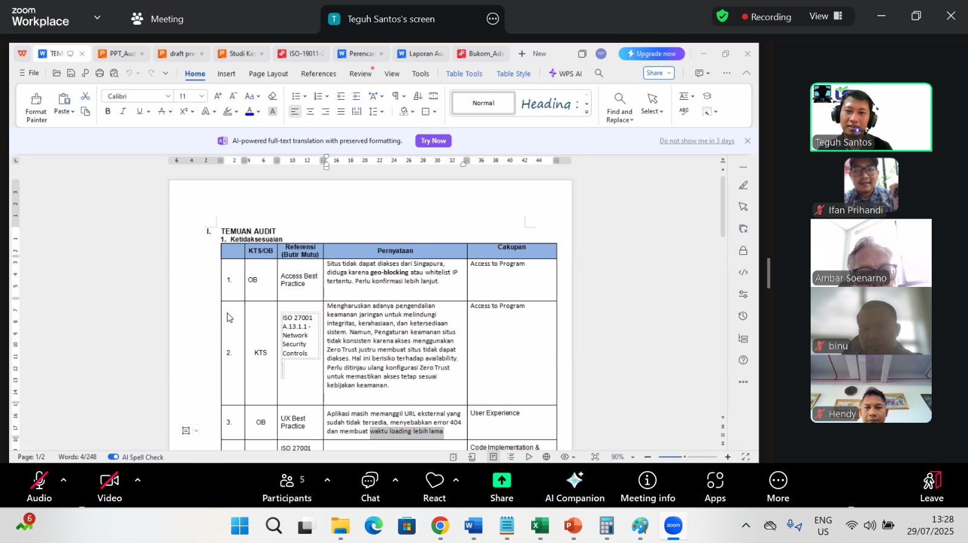The height and width of the screenshot is (543, 968).
Task: Turn on camera with Video button
Action: click(110, 486)
